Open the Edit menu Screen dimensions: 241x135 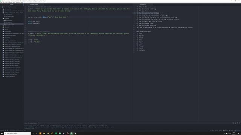point(3,3)
